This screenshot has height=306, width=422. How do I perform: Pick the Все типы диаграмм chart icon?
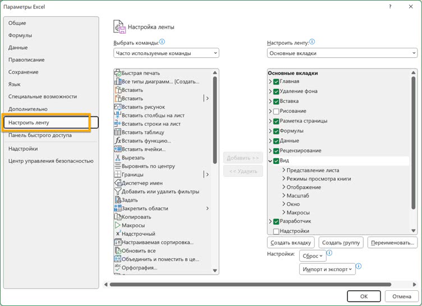click(118, 81)
